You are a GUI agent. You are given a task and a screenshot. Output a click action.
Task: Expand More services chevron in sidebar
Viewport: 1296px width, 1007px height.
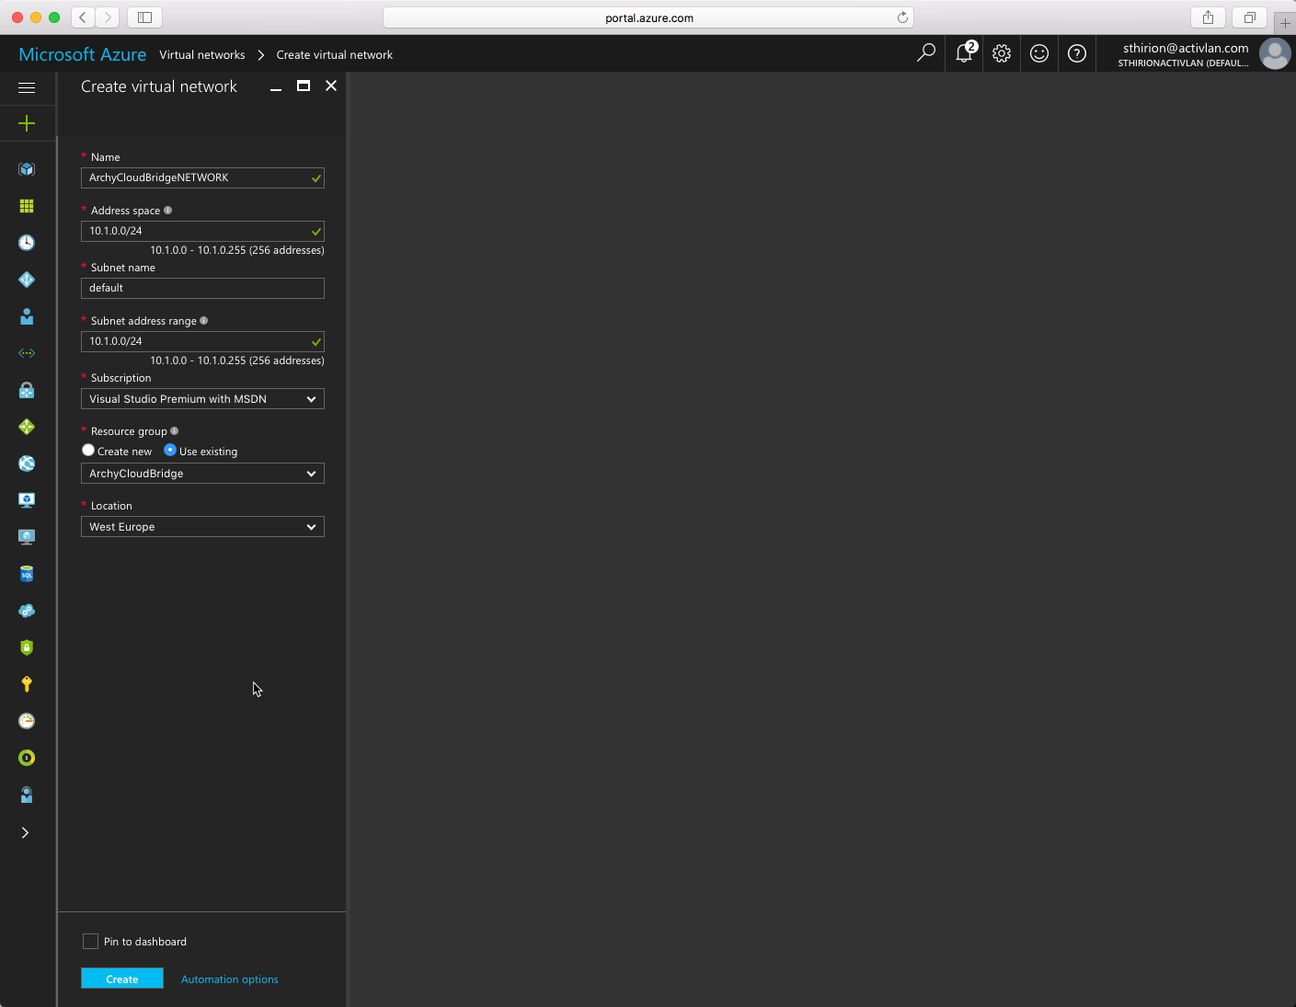[26, 832]
